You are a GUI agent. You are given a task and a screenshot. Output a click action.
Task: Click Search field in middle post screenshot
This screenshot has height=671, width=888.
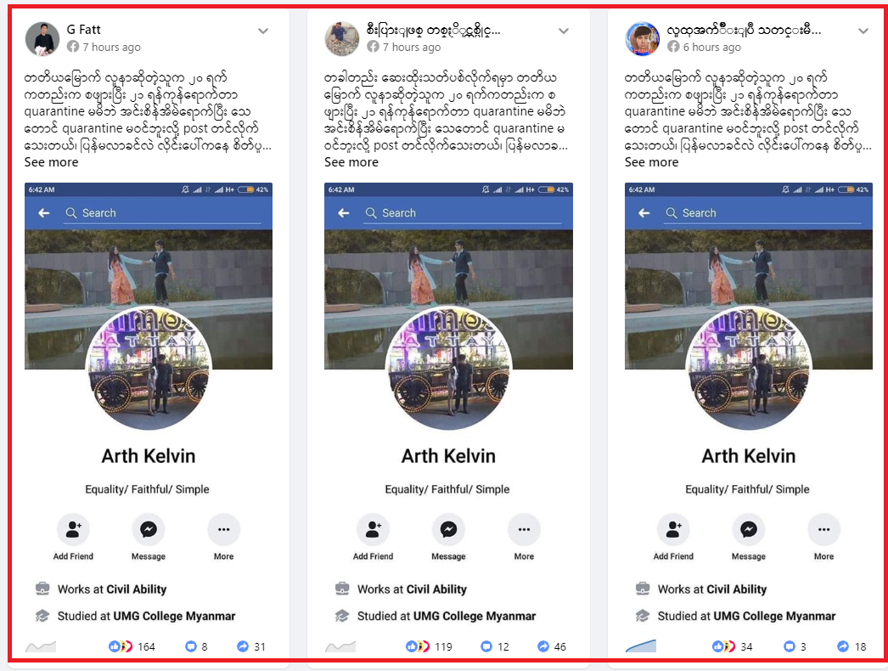[x=462, y=213]
